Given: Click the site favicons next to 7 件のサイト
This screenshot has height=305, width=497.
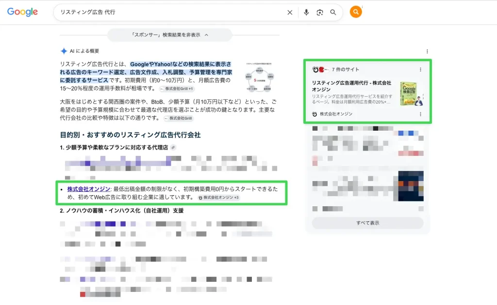Looking at the screenshot, I should pyautogui.click(x=320, y=70).
